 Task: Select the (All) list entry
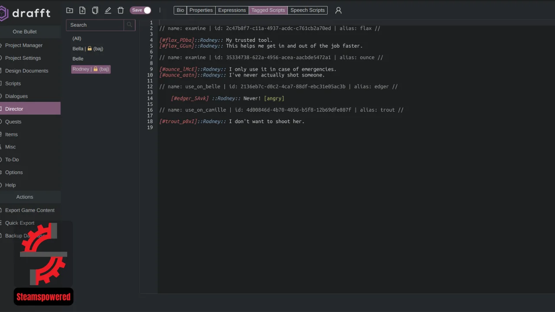(x=77, y=39)
